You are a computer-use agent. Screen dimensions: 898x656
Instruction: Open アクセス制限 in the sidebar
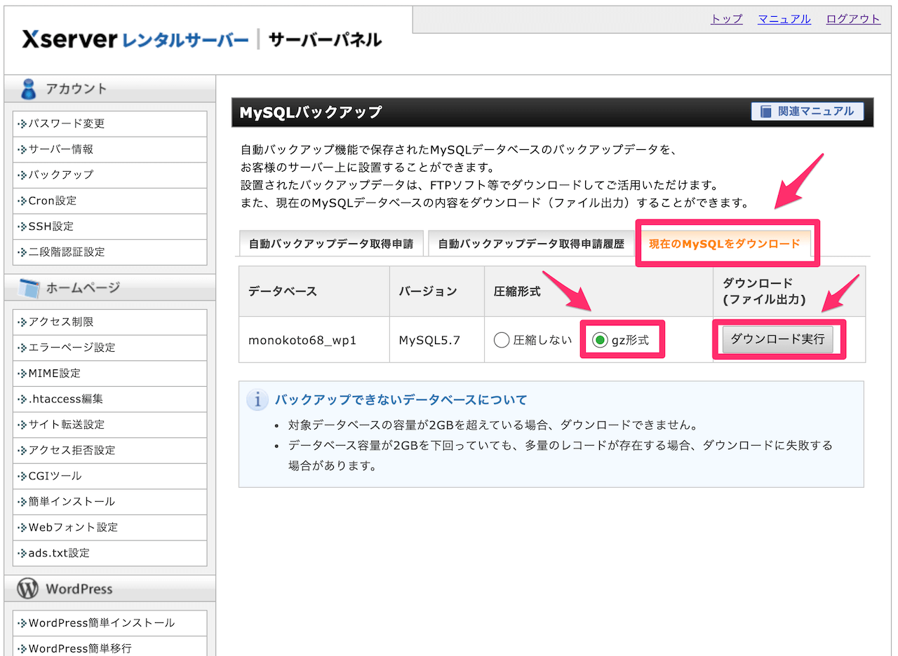[110, 322]
